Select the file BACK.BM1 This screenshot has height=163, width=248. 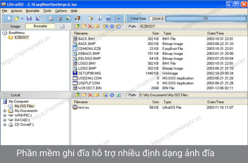pyautogui.click(x=87, y=39)
